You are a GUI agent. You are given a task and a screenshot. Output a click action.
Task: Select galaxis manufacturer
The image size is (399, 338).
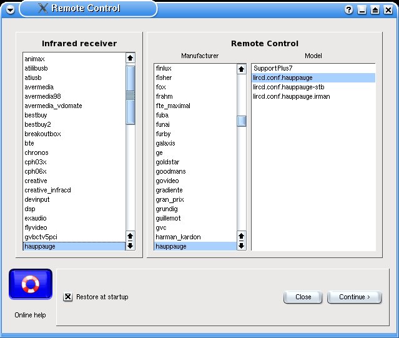pyautogui.click(x=195, y=143)
